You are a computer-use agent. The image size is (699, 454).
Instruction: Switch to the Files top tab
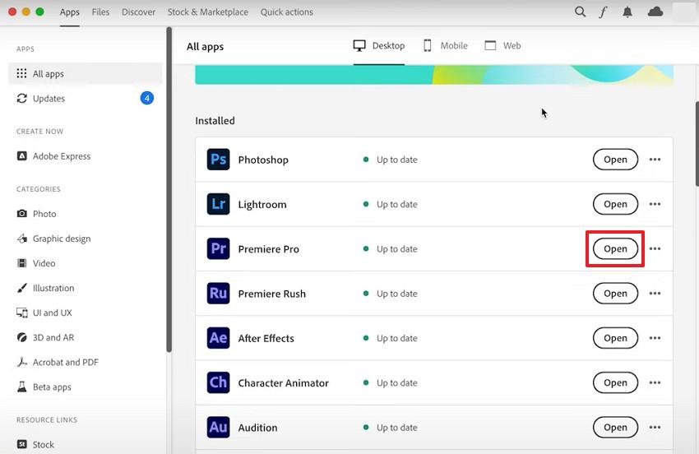click(x=100, y=12)
